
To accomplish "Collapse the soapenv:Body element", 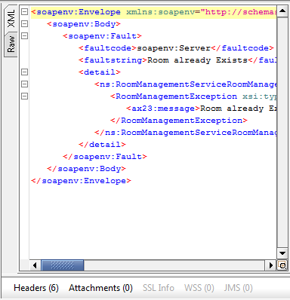I will pos(24,23).
